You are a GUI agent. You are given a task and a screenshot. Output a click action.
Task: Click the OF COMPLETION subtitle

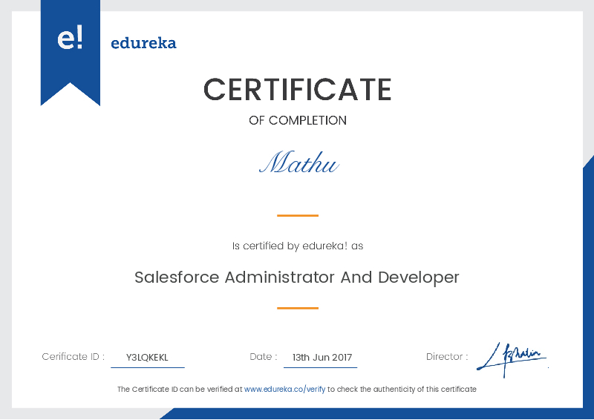pos(298,120)
